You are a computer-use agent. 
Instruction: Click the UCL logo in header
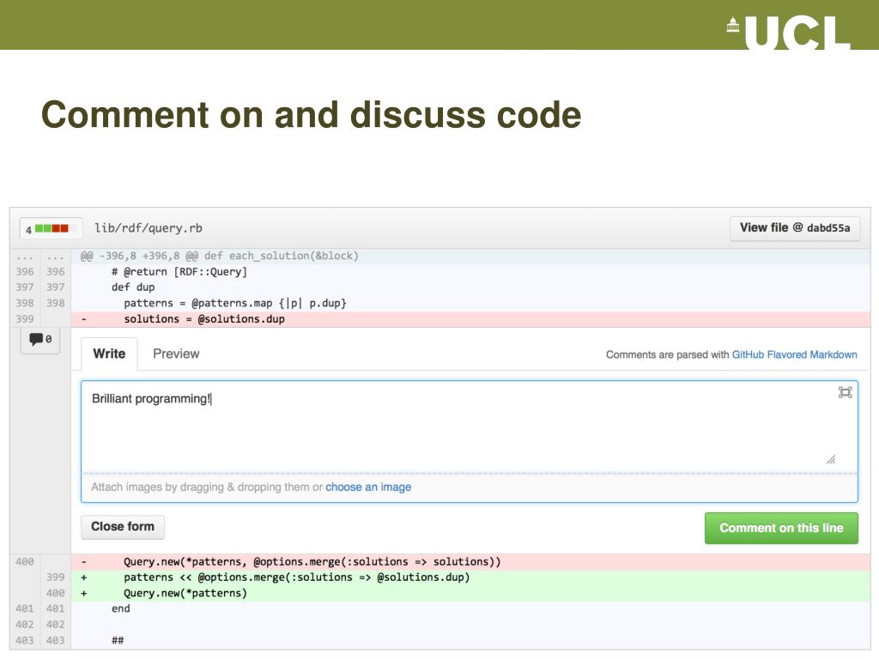click(788, 33)
